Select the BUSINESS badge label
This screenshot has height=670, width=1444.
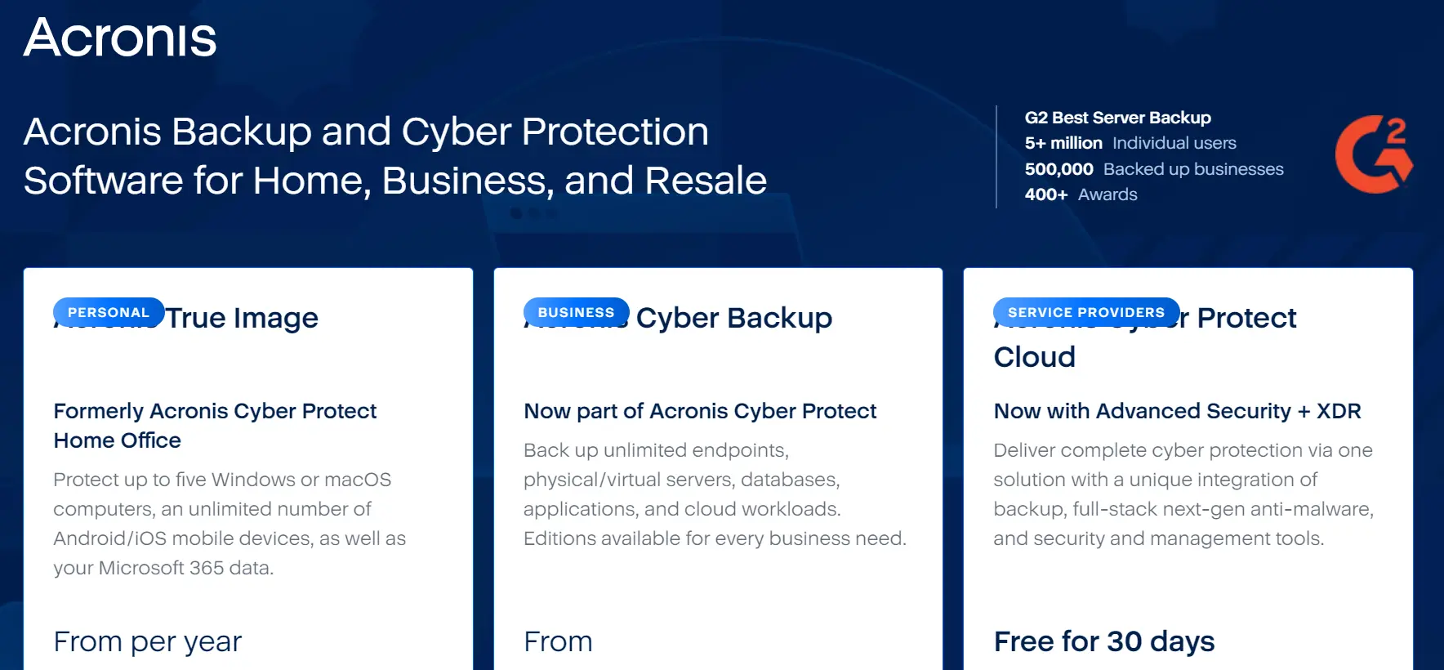[576, 312]
